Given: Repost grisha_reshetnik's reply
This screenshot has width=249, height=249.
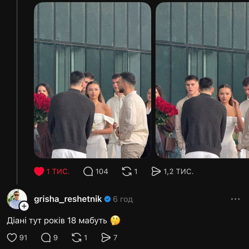Looking at the screenshot, I should [77, 237].
